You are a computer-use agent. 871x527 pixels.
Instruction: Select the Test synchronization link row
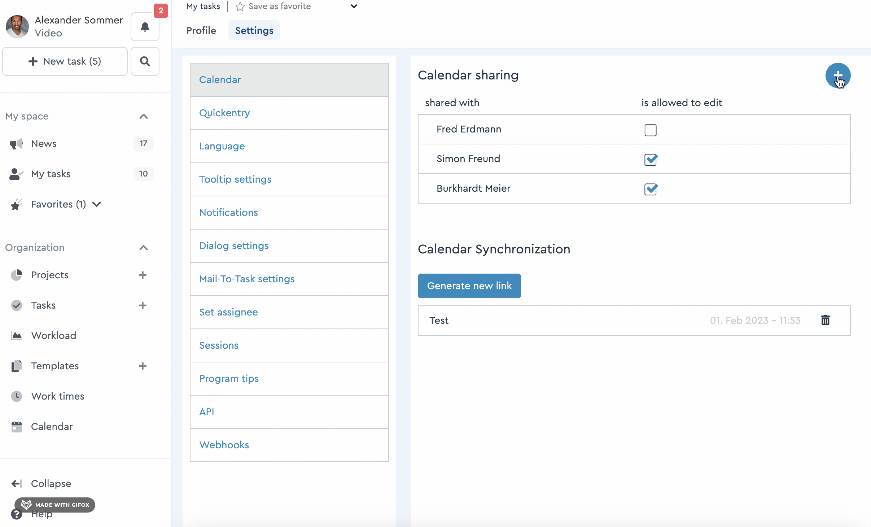(634, 321)
